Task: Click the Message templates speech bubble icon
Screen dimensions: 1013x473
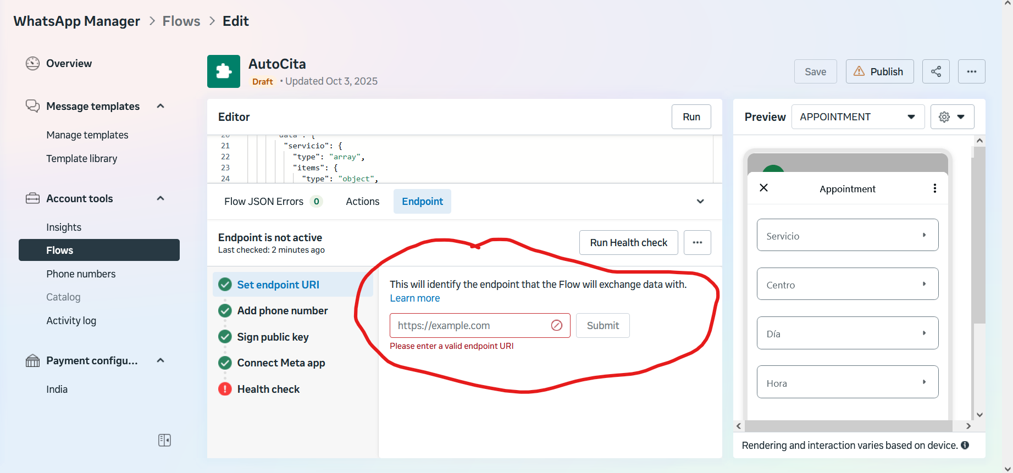Action: point(32,106)
